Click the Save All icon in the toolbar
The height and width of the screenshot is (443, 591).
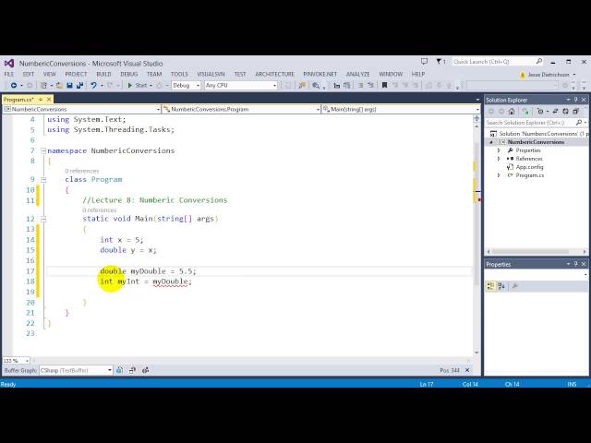tap(79, 86)
